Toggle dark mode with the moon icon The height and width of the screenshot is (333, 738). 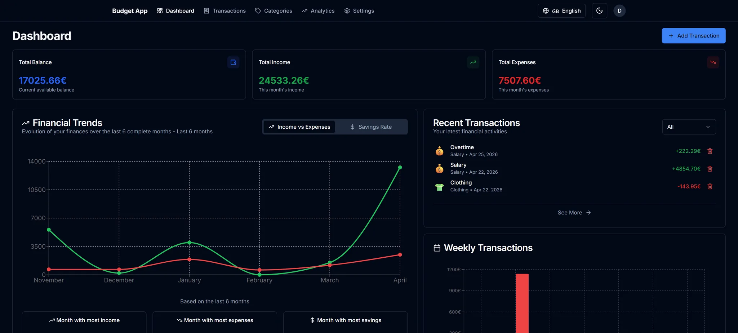point(600,11)
